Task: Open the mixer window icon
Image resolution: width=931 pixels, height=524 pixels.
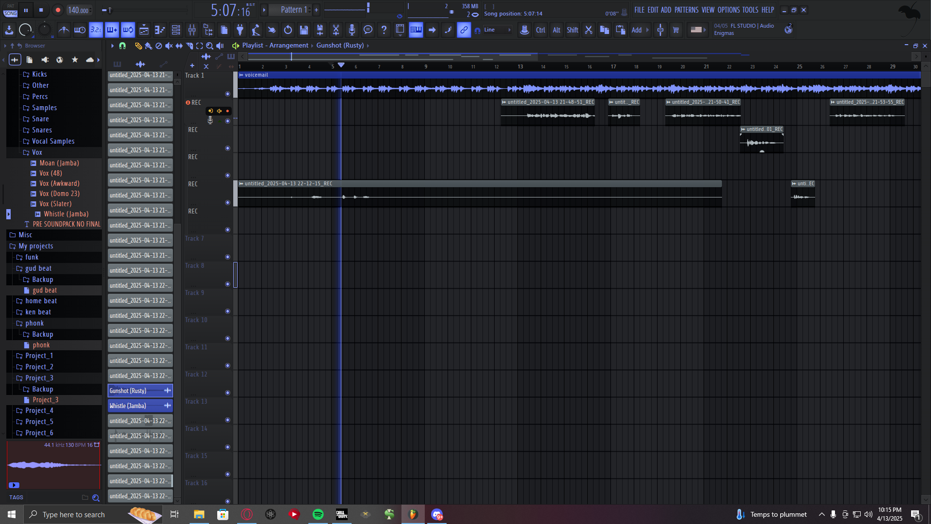Action: pyautogui.click(x=192, y=30)
